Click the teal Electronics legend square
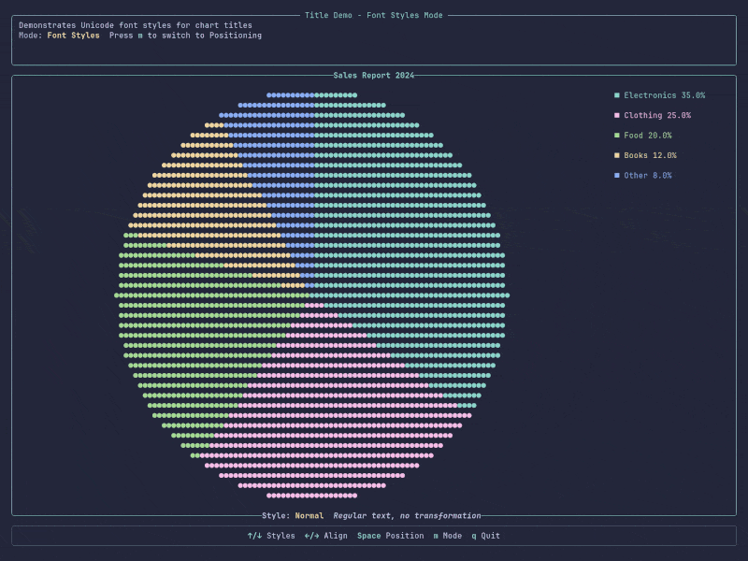 617,95
